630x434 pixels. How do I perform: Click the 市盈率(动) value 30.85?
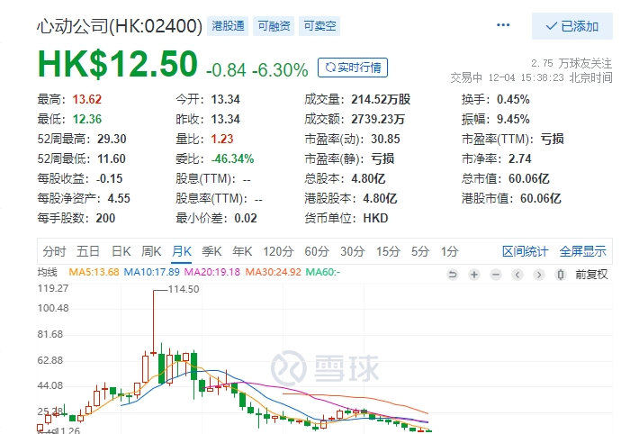click(x=386, y=139)
